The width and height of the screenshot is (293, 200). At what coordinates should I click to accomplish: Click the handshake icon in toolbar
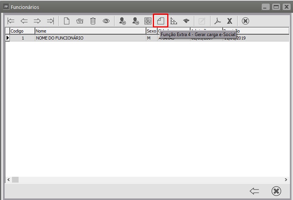click(x=186, y=21)
